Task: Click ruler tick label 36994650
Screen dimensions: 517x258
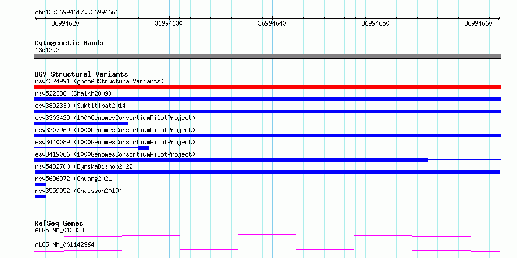Action: pos(375,23)
